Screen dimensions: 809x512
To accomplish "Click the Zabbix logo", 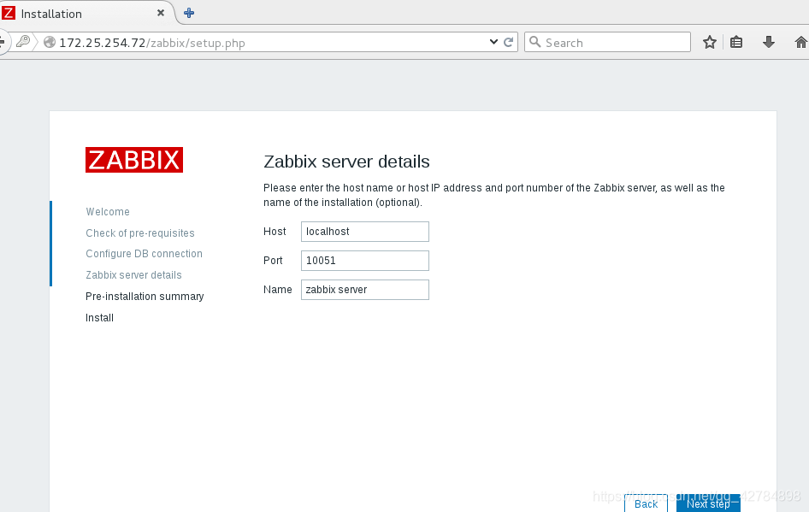I will (134, 160).
